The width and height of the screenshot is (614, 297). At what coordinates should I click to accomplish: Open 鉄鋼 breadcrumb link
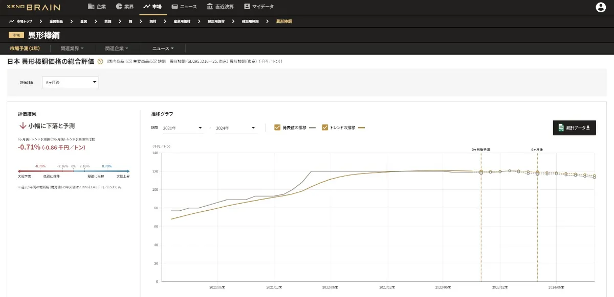(107, 21)
